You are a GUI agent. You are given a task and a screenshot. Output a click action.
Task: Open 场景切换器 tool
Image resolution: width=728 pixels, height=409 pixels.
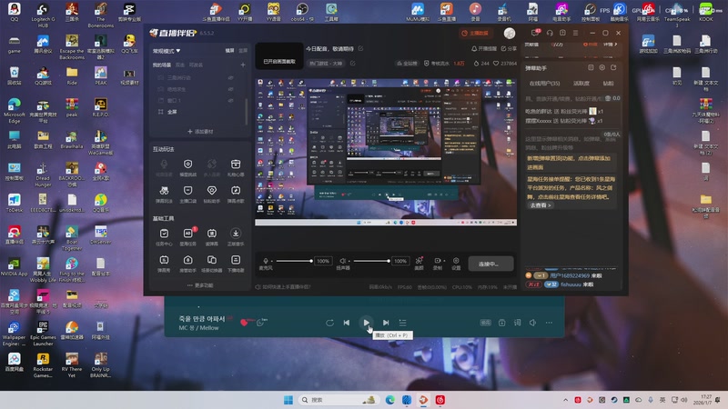(x=212, y=263)
